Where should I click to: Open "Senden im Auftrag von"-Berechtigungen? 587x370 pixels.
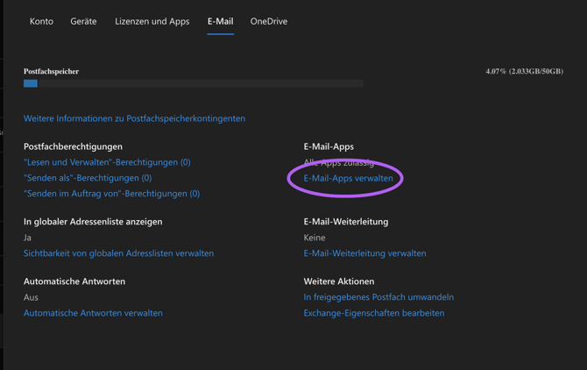pyautogui.click(x=111, y=194)
